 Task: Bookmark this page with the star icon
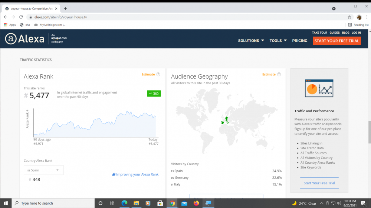(349, 17)
